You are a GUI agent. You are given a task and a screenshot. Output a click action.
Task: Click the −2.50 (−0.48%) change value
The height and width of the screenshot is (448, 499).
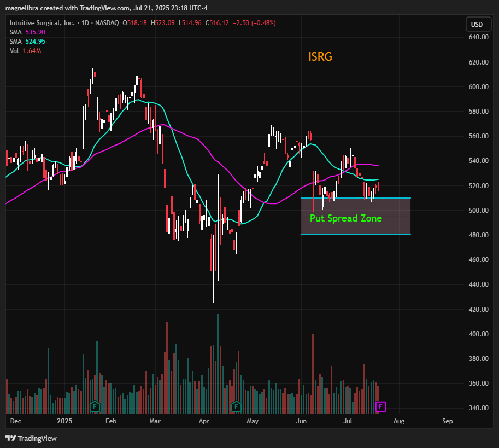click(254, 23)
